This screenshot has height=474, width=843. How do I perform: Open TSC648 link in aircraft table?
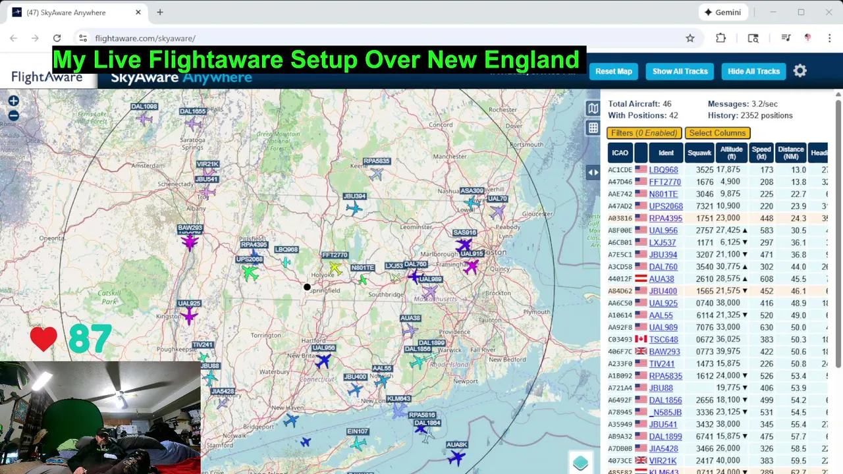tap(663, 340)
